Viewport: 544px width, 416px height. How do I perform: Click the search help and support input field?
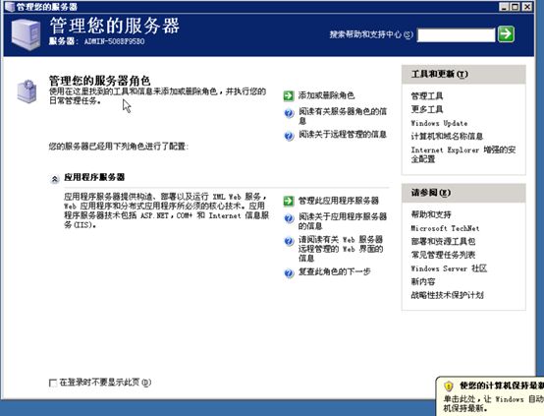[456, 35]
